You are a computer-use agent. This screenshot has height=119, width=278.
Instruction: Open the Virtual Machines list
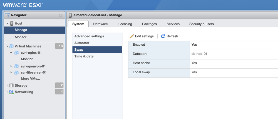coord(28,46)
